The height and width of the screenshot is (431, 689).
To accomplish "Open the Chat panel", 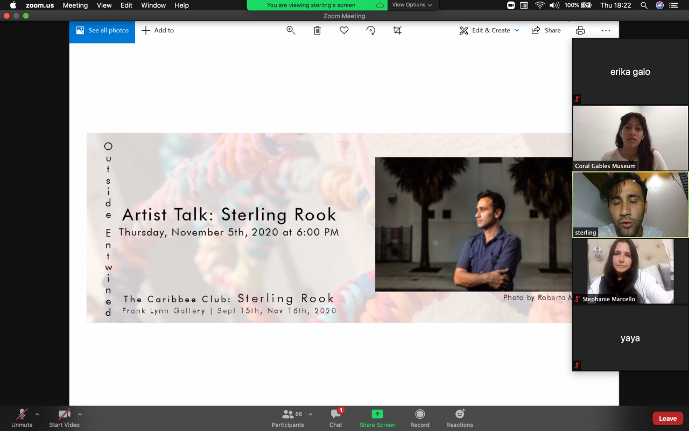I will click(336, 418).
